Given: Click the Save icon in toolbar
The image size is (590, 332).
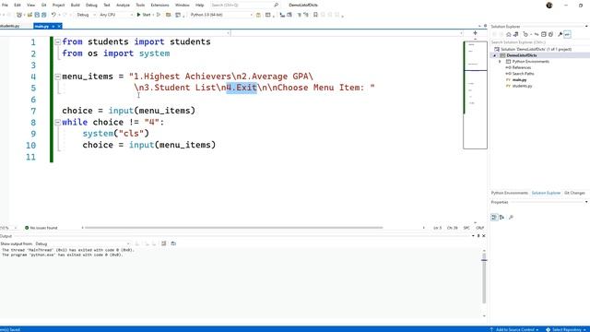Looking at the screenshot, I should coord(37,15).
